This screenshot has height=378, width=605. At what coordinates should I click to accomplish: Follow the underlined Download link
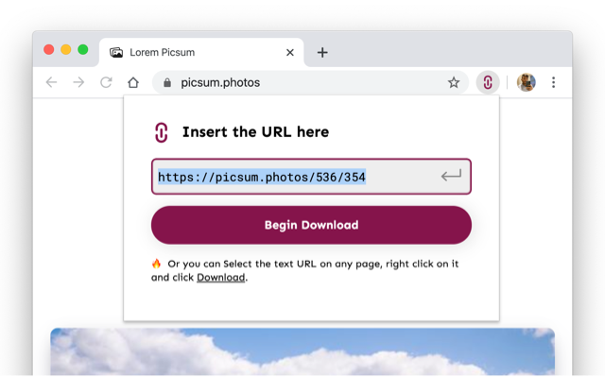coord(220,277)
